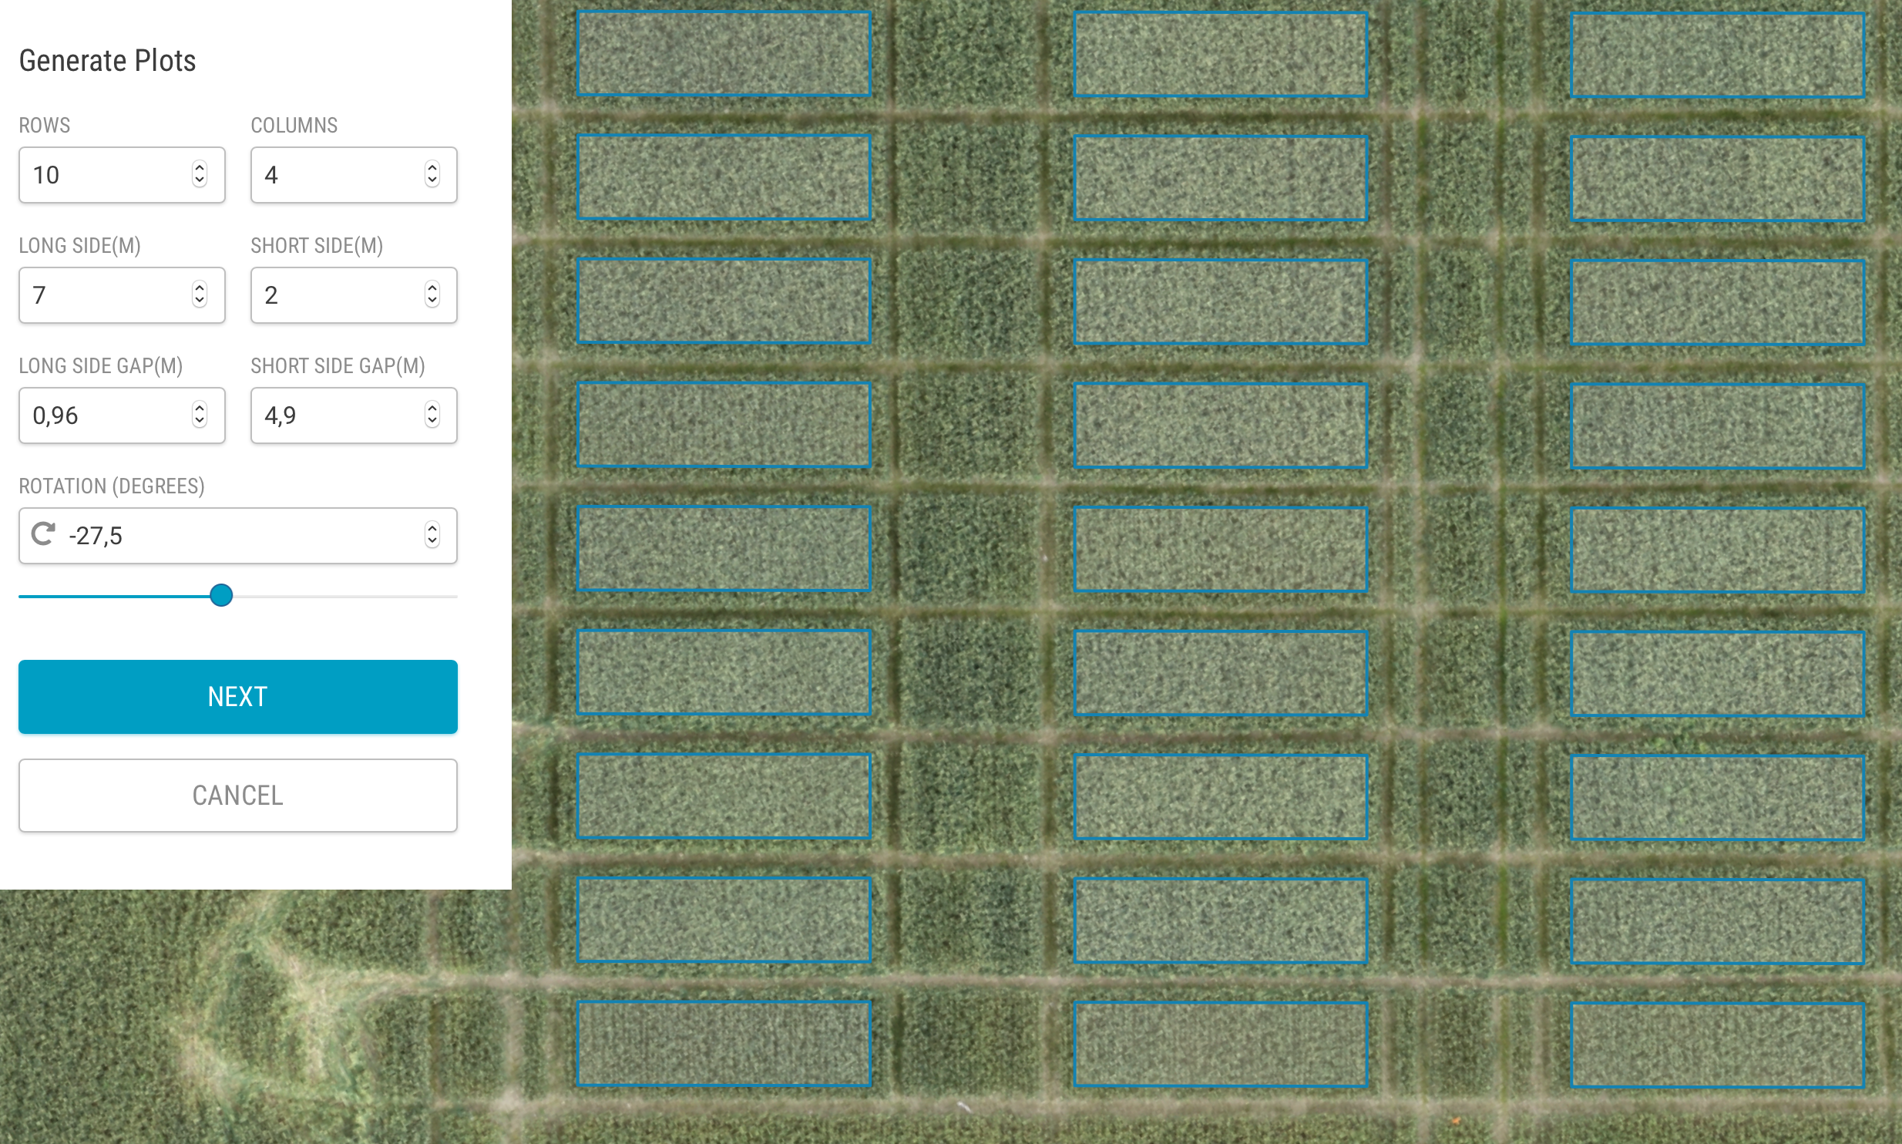
Task: Click the ROWS label
Action: click(x=45, y=126)
